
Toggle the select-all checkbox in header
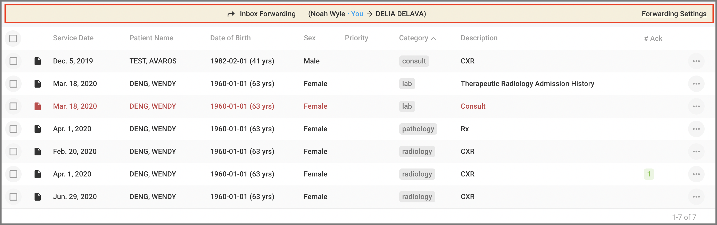tap(13, 38)
